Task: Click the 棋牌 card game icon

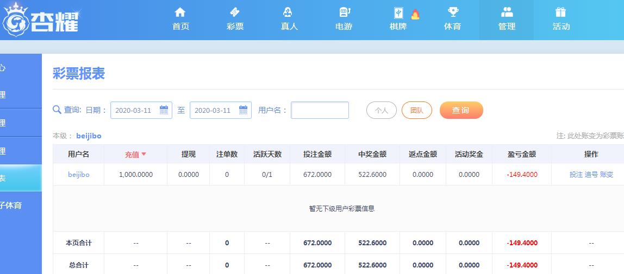Action: [398, 13]
